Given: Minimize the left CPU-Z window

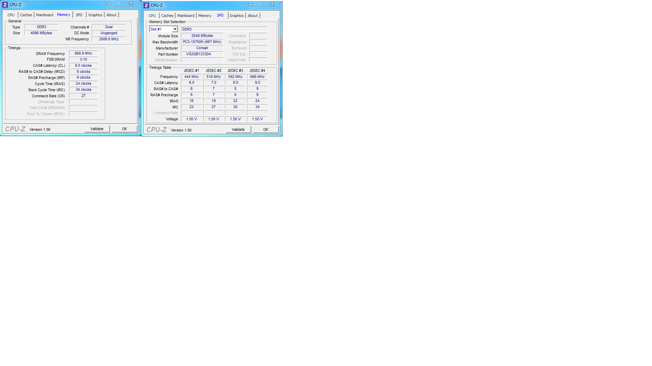Looking at the screenshot, I should pyautogui.click(x=109, y=3).
